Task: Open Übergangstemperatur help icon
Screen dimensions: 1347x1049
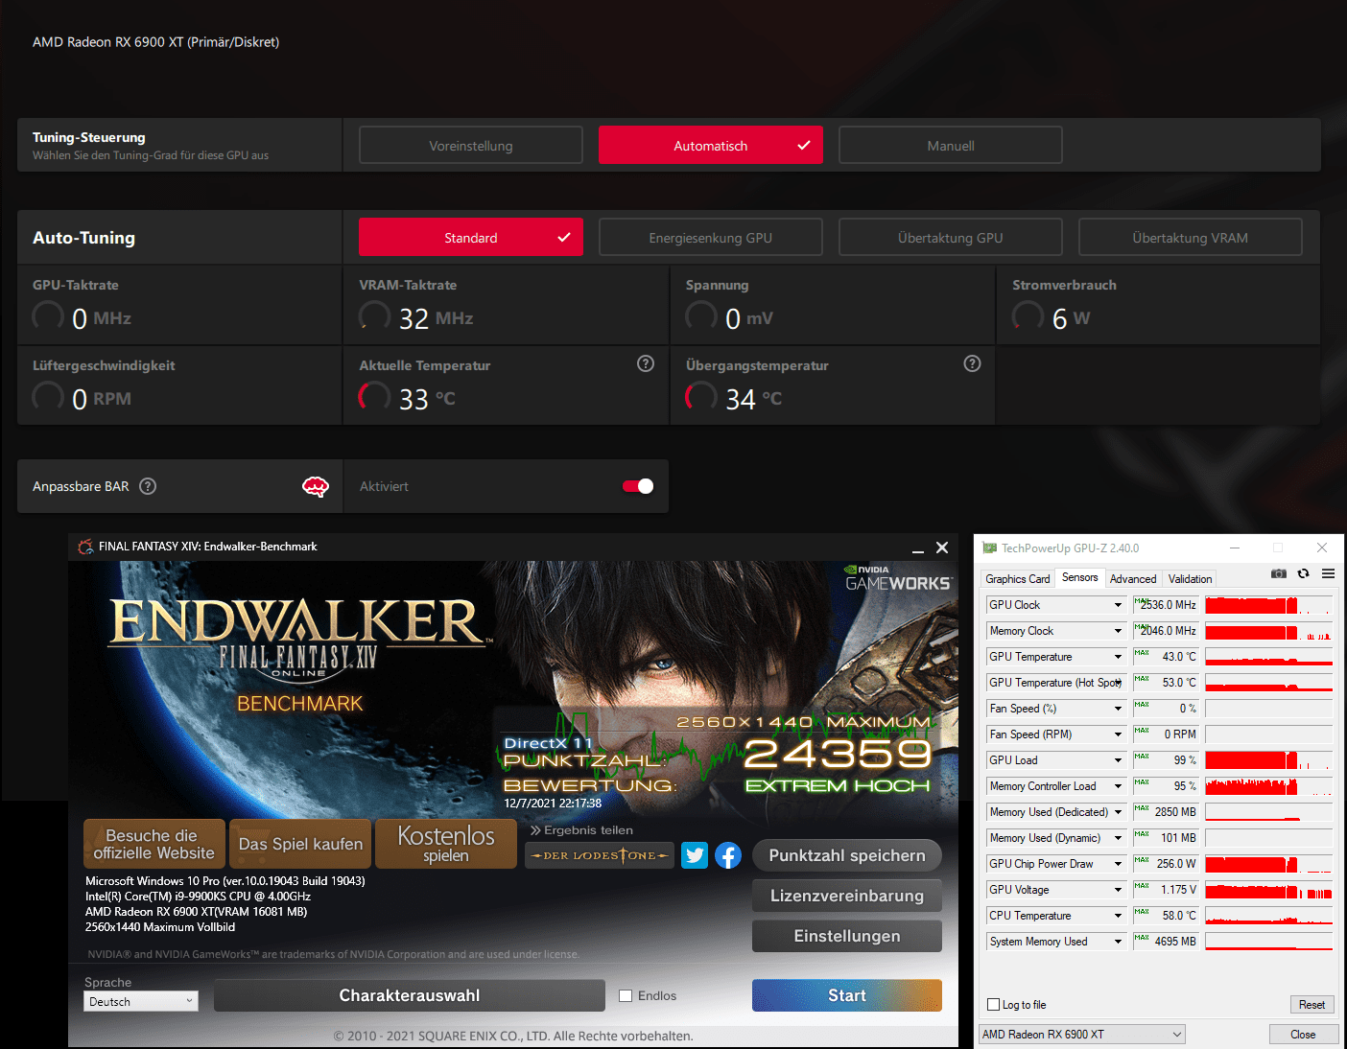Action: tap(972, 363)
